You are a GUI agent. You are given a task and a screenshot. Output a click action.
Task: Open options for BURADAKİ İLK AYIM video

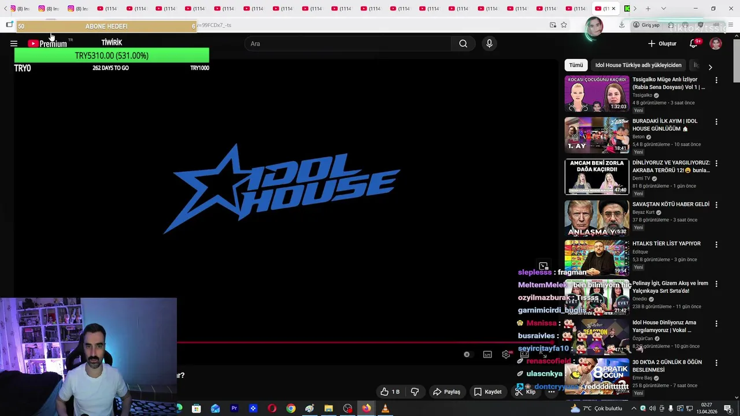716,122
